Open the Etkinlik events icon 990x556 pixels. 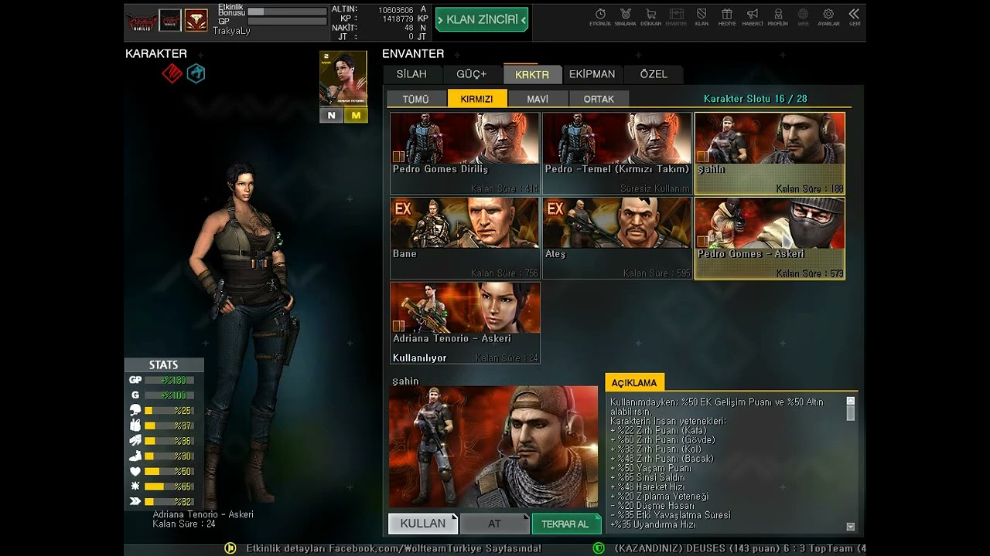click(600, 17)
